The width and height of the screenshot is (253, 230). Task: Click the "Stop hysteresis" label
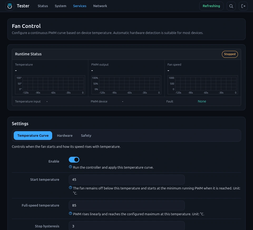[47, 226]
